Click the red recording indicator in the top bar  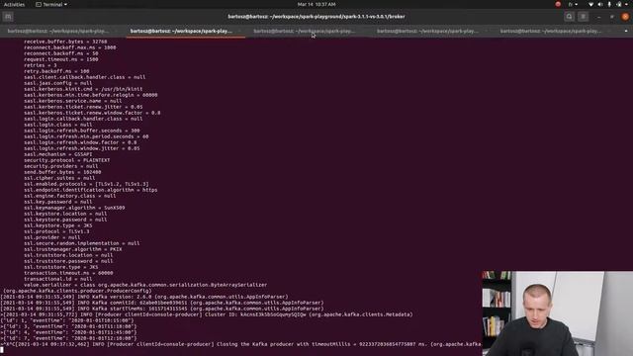(558, 4)
